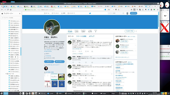This screenshot has width=170, height=95.
Task: Bookmark this page with the star
Action: 118,9
